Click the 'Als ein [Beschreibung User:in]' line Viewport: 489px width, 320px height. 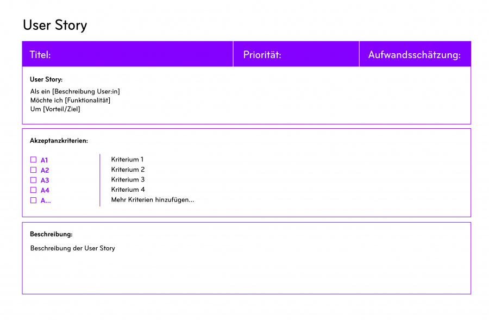tap(75, 91)
